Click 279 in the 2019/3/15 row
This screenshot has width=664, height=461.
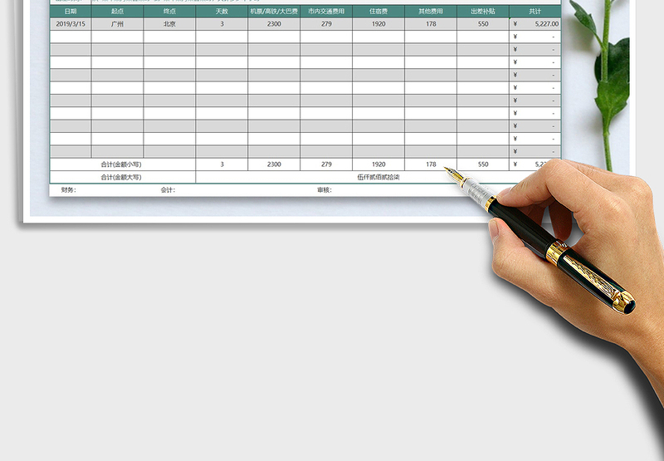coord(326,24)
